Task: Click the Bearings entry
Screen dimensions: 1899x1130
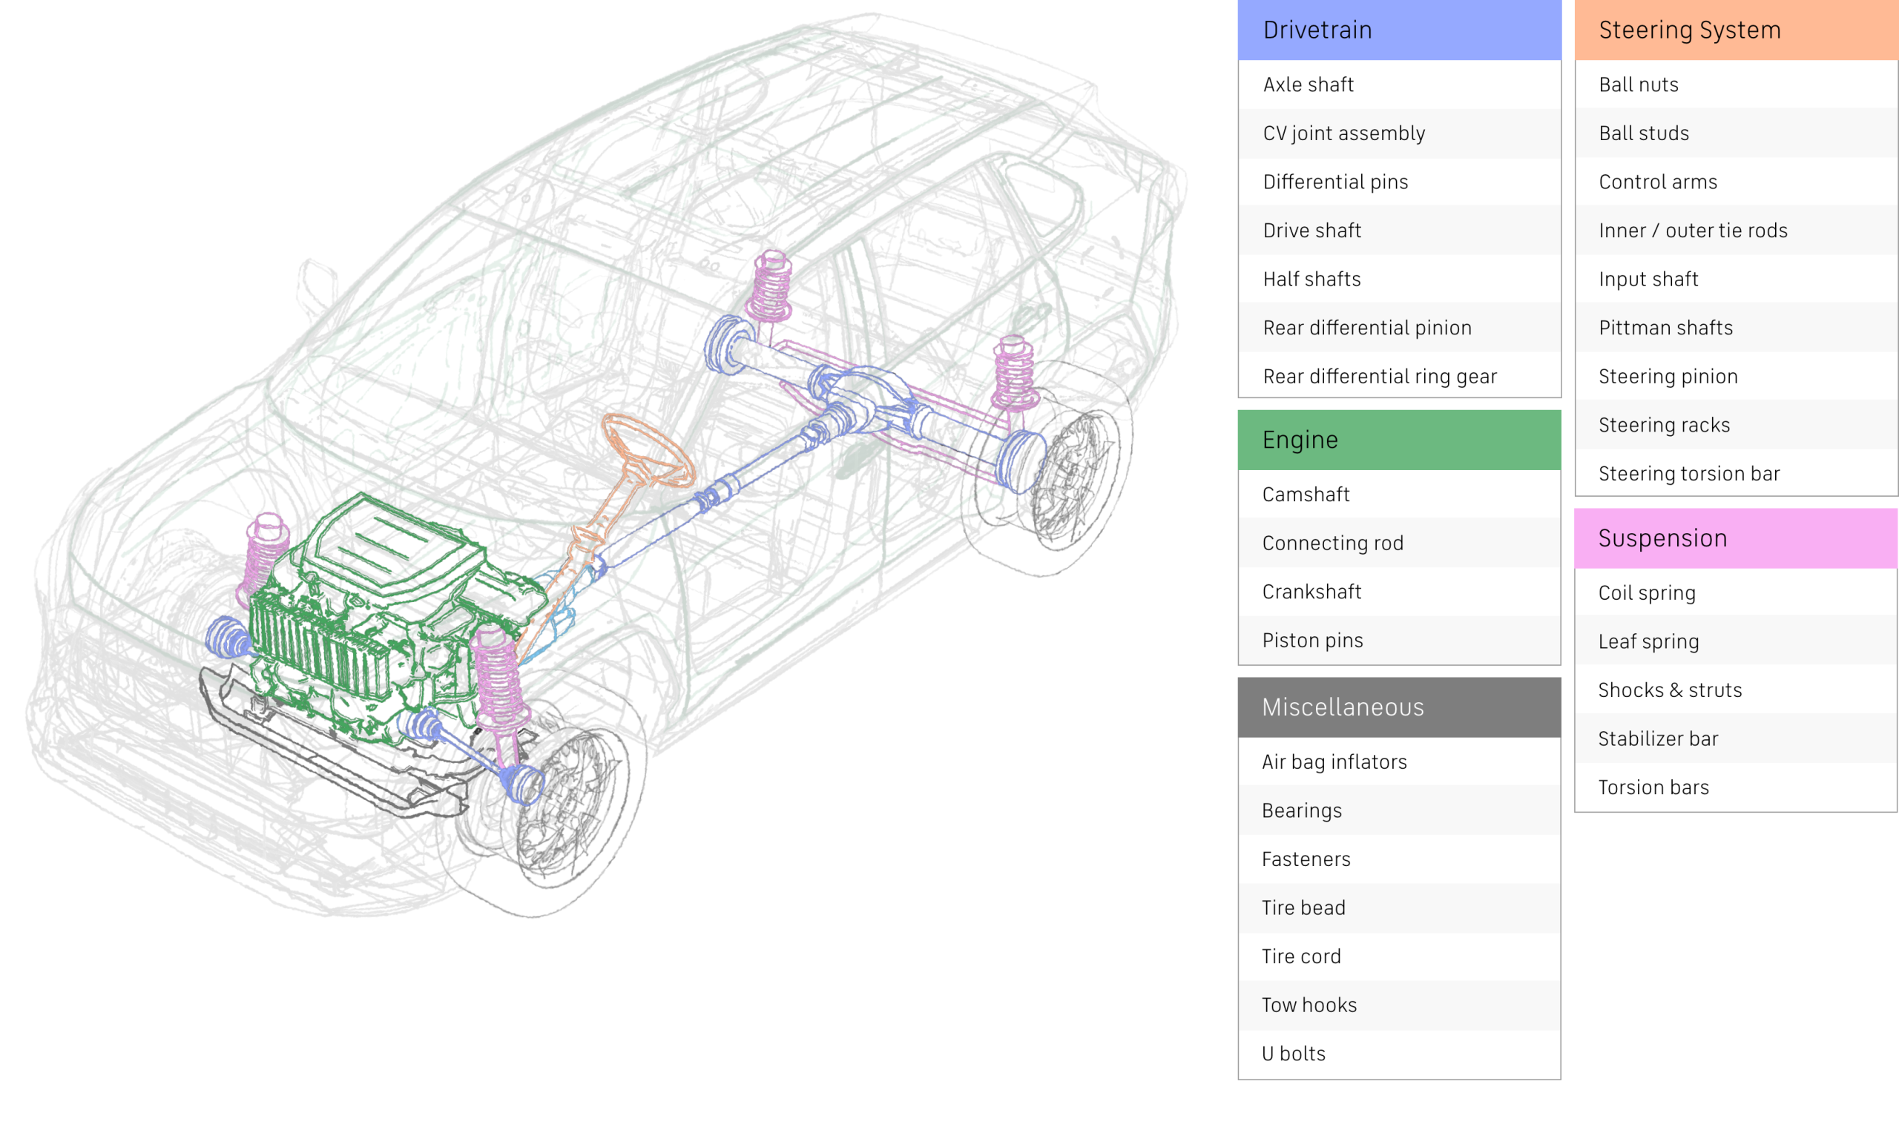Action: pyautogui.click(x=1399, y=811)
